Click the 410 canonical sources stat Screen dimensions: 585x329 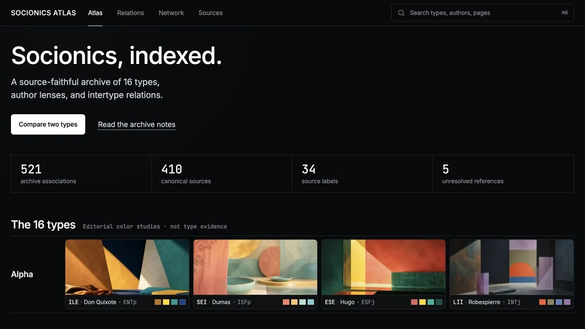point(222,174)
